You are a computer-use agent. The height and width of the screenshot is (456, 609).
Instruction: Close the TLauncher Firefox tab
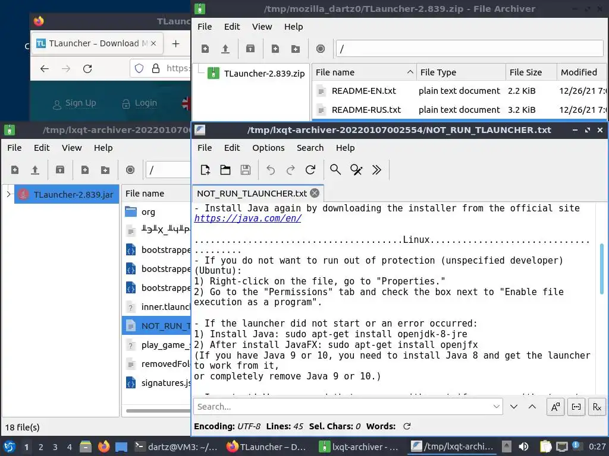153,43
